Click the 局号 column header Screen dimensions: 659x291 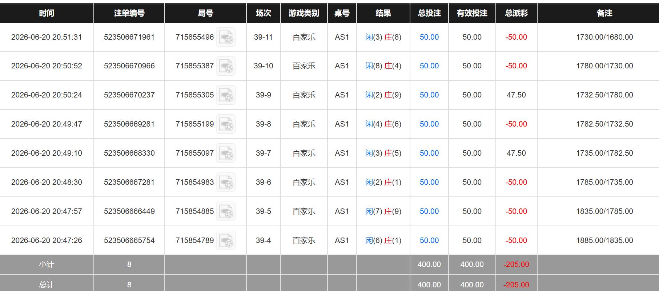(x=205, y=13)
